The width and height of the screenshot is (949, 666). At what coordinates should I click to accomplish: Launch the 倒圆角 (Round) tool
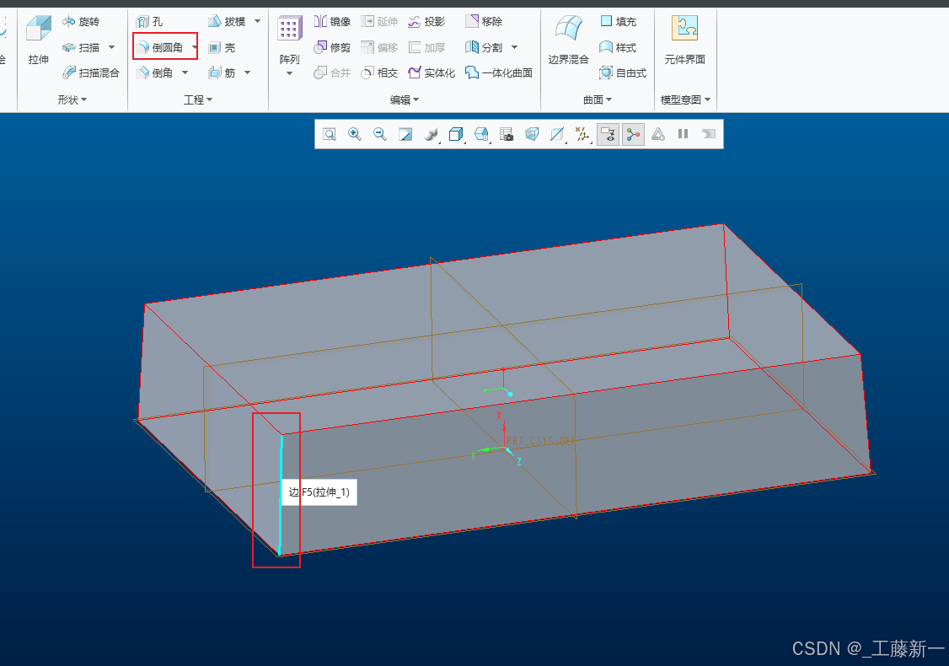[160, 47]
